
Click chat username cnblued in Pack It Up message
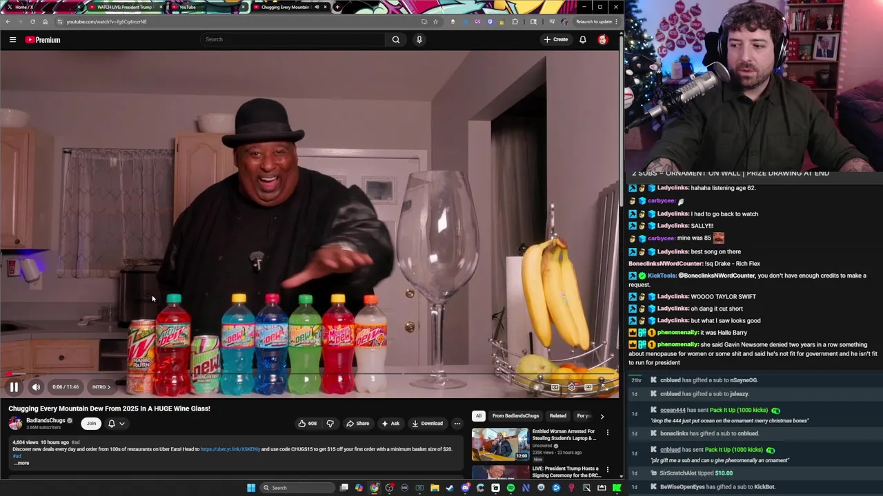(671, 450)
